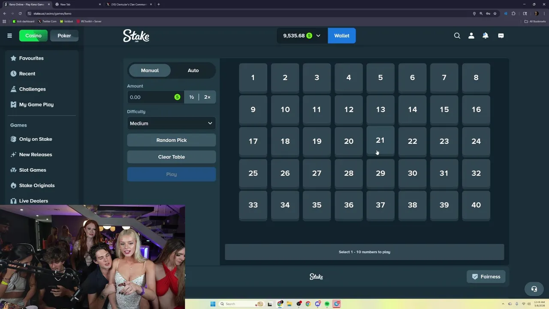Switch to Auto betting mode
The image size is (549, 309).
[x=193, y=70]
